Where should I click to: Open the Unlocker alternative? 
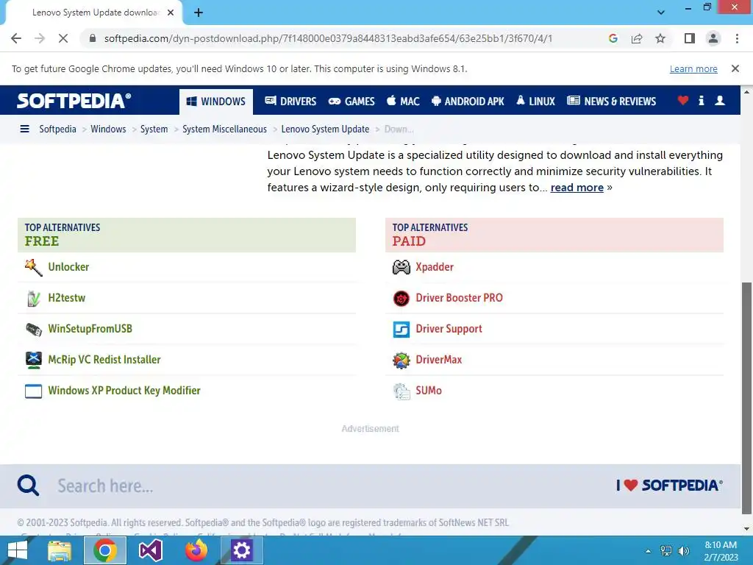(x=68, y=266)
